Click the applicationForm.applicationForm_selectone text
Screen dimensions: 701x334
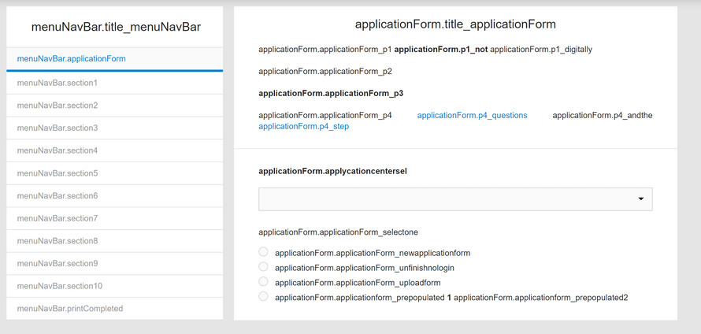point(338,232)
